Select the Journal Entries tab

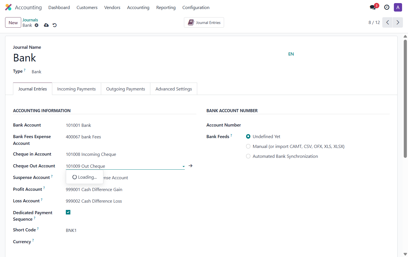pyautogui.click(x=32, y=89)
